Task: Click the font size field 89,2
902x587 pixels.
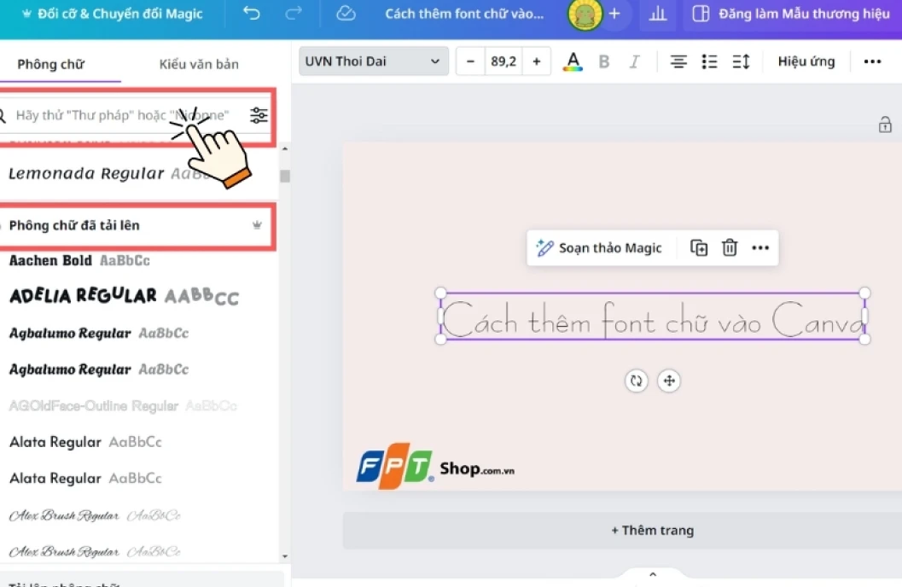Action: pos(503,61)
